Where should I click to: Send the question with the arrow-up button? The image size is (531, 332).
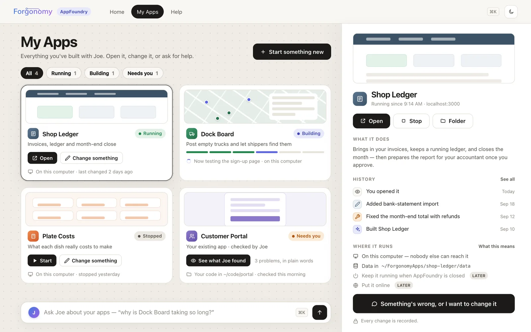coord(320,312)
